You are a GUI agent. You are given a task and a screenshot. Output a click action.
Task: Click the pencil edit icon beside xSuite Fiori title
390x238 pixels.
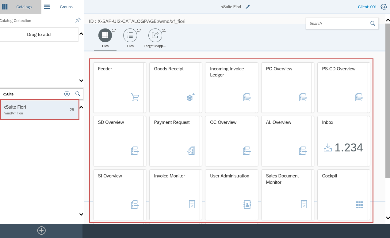248,7
